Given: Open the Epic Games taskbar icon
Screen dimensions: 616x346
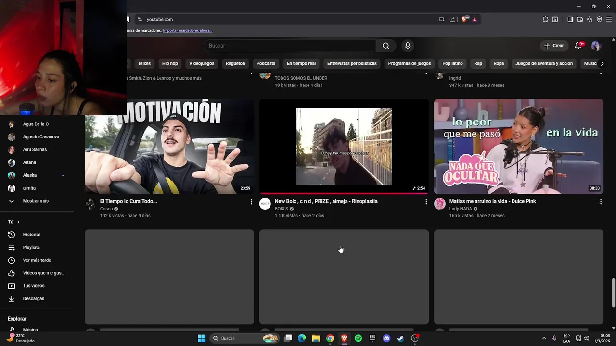Looking at the screenshot, I should 372,338.
